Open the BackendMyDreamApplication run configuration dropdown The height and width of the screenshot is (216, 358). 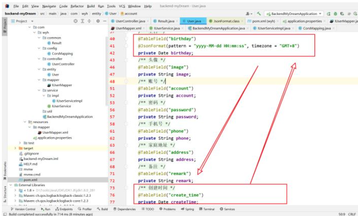pyautogui.click(x=294, y=14)
